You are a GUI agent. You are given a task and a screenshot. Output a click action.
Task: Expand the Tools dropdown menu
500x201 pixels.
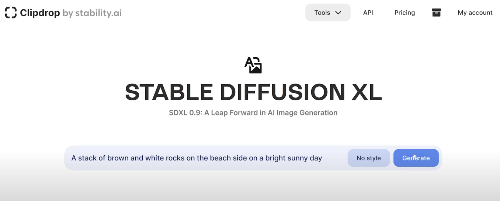click(x=328, y=13)
